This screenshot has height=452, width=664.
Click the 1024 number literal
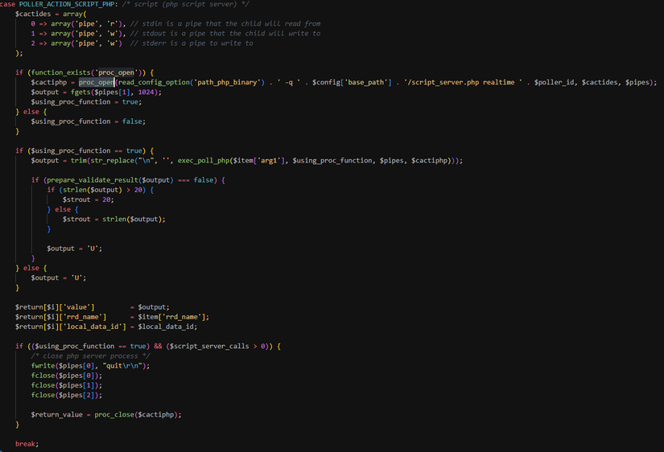coord(146,92)
